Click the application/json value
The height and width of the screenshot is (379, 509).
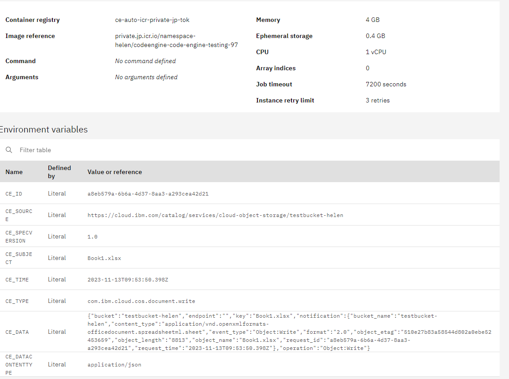tap(114, 365)
